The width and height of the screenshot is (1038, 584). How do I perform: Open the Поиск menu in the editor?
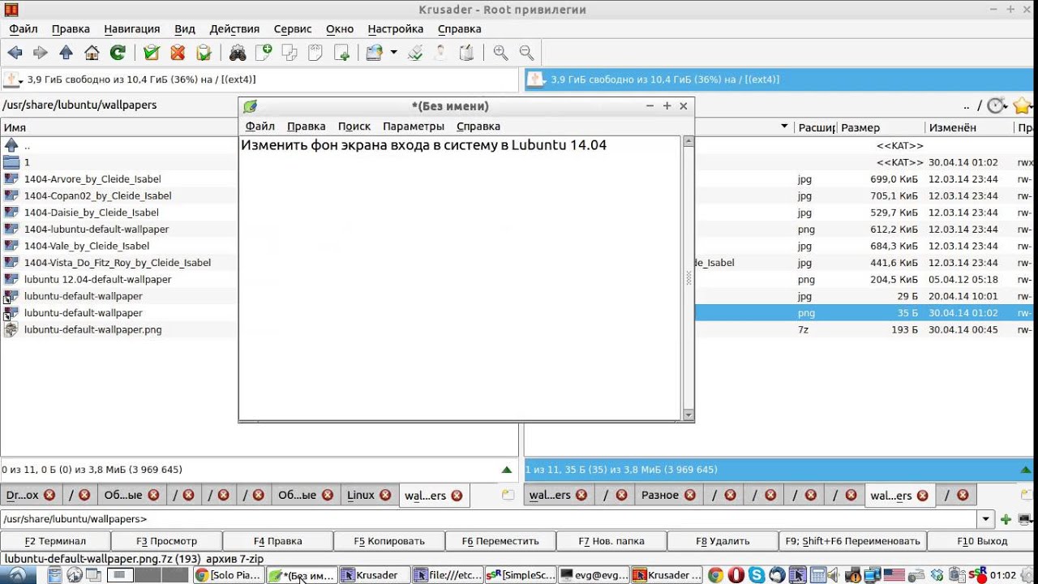(354, 127)
